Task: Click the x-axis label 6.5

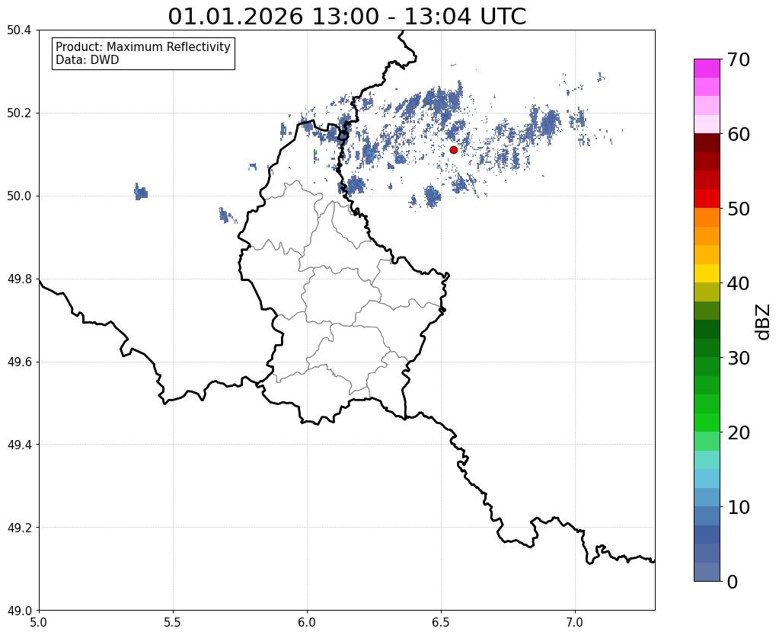Action: [x=441, y=623]
